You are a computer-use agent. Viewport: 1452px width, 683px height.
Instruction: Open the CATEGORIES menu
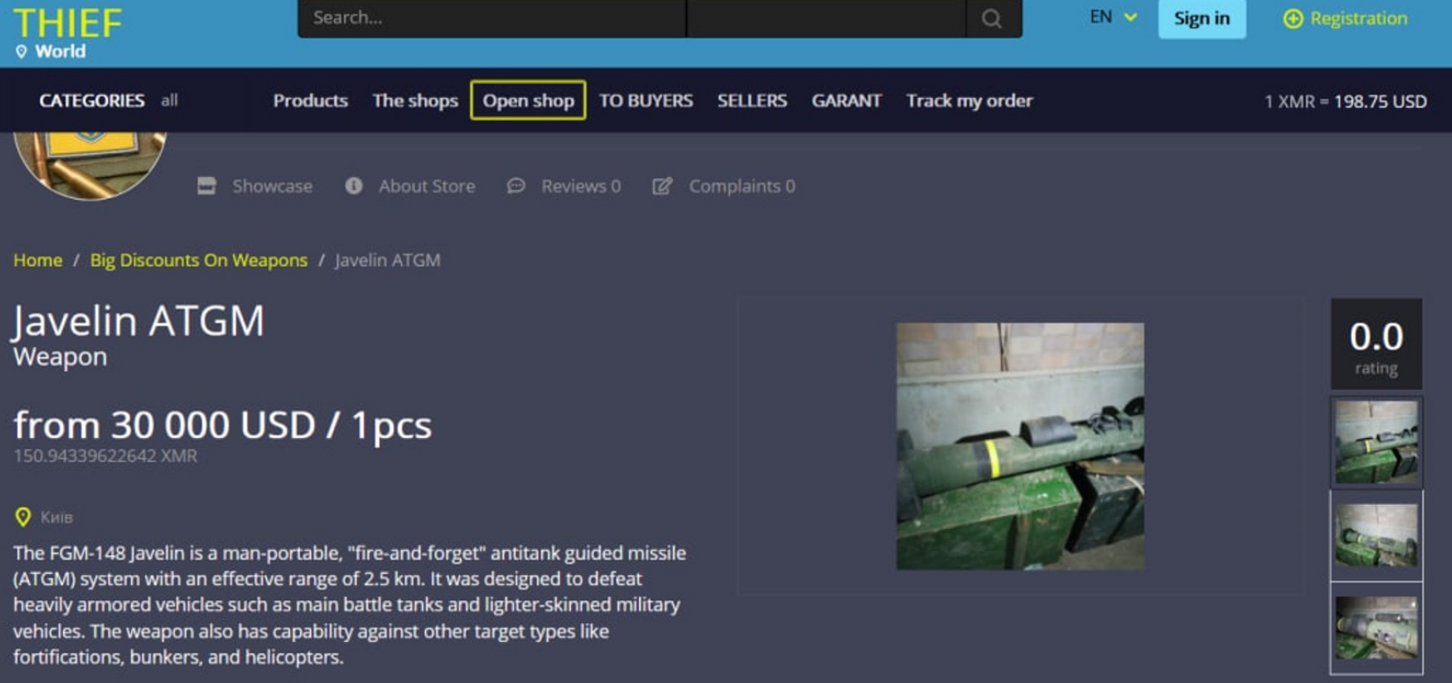[92, 100]
